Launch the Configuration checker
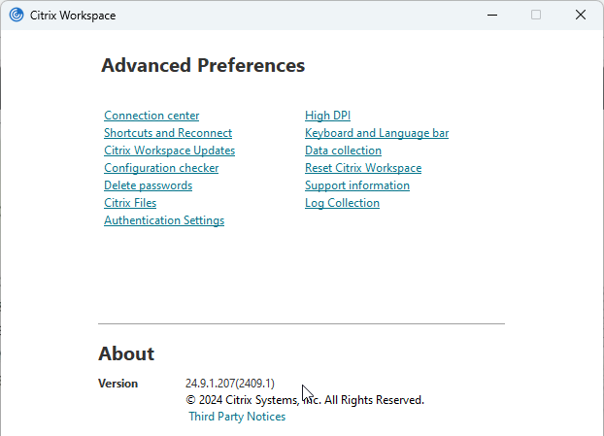Screen dimensions: 604x436 point(161,168)
